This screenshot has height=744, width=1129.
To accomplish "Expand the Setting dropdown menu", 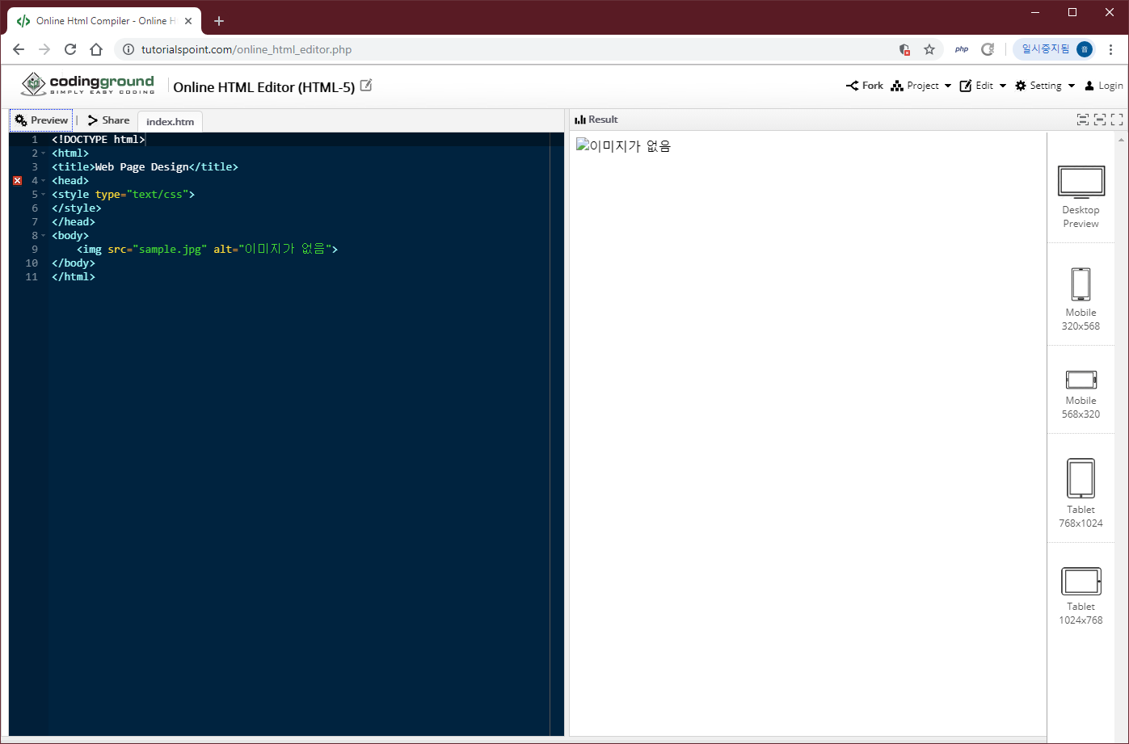I will tap(1045, 86).
